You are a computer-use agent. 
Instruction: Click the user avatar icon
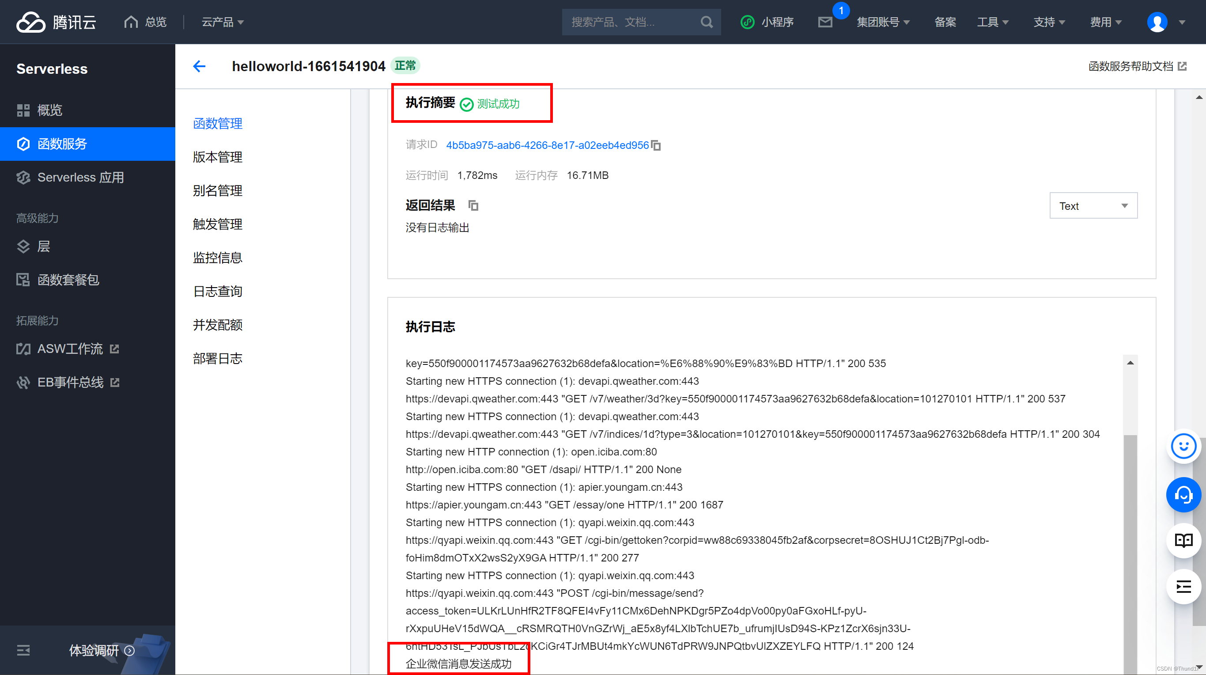click(x=1157, y=22)
